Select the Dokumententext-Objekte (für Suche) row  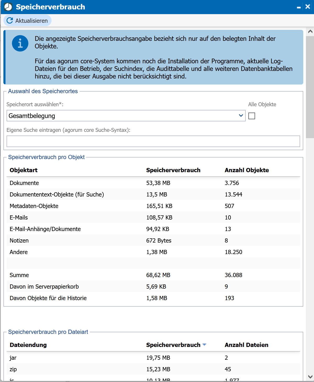point(153,194)
